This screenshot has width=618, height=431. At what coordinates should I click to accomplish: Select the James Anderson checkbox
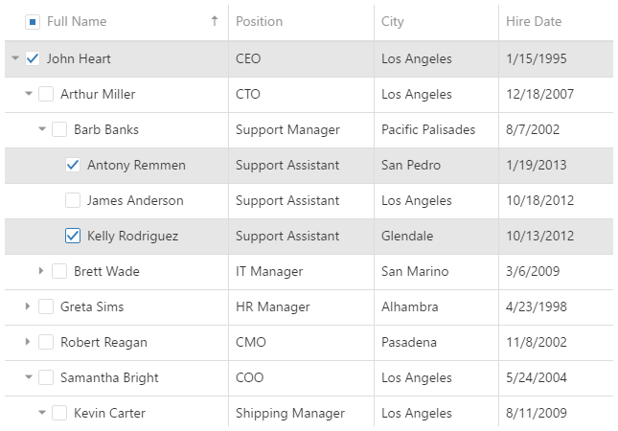(x=73, y=200)
